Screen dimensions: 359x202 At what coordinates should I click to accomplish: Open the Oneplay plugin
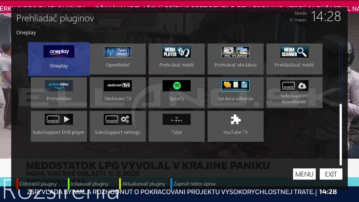59,59
